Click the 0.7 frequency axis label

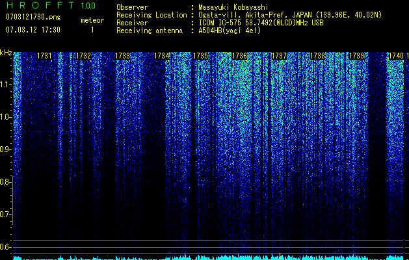(x=5, y=214)
